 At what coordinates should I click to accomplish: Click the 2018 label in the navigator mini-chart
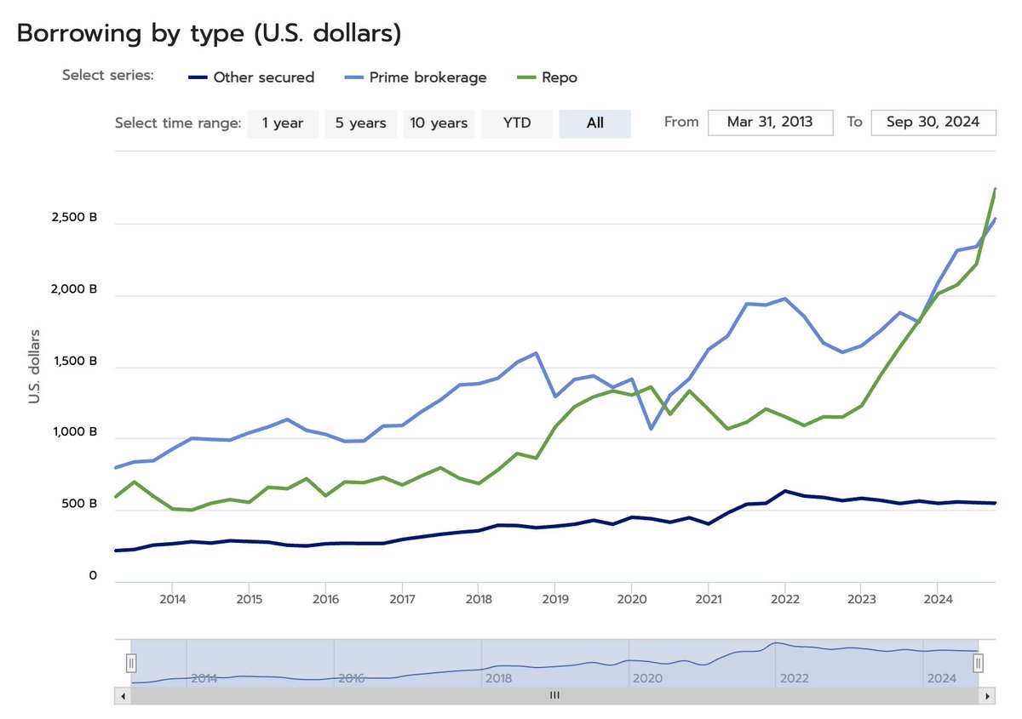click(x=498, y=679)
